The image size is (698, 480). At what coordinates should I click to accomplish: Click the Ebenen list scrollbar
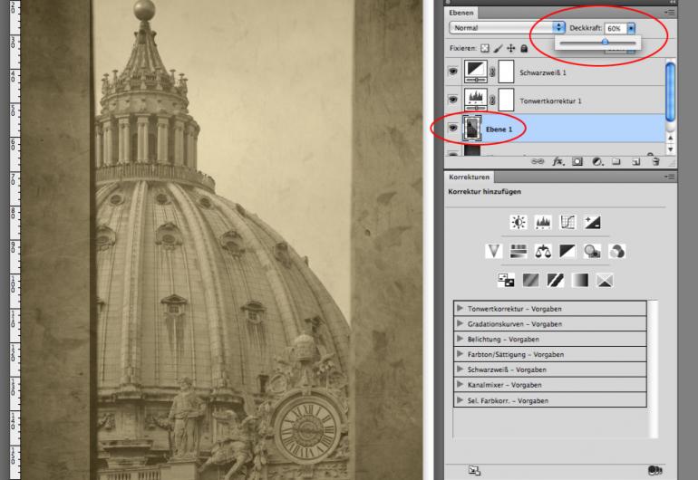[670, 92]
